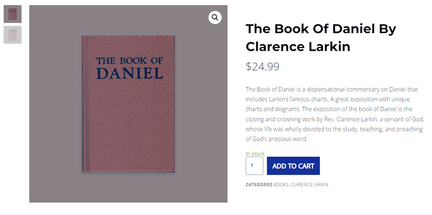Click the blank lower half of the book cover

[130, 132]
